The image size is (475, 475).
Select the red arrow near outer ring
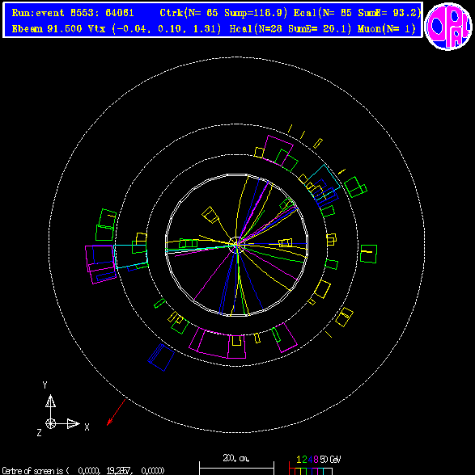(117, 412)
